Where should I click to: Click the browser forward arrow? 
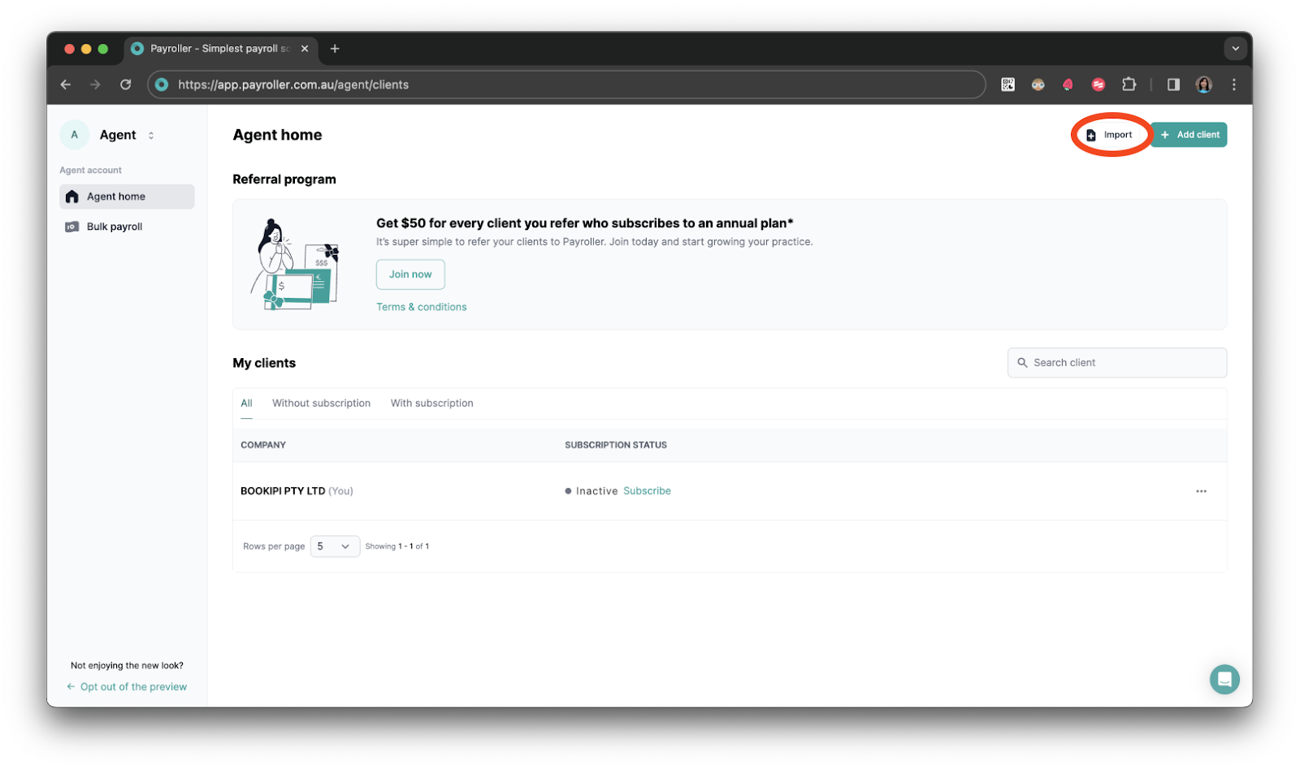click(95, 84)
